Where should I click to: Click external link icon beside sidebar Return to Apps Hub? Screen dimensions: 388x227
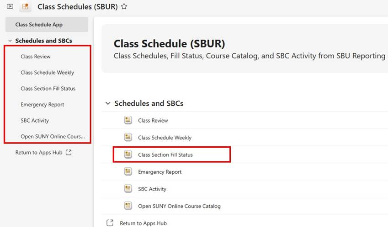pyautogui.click(x=69, y=153)
